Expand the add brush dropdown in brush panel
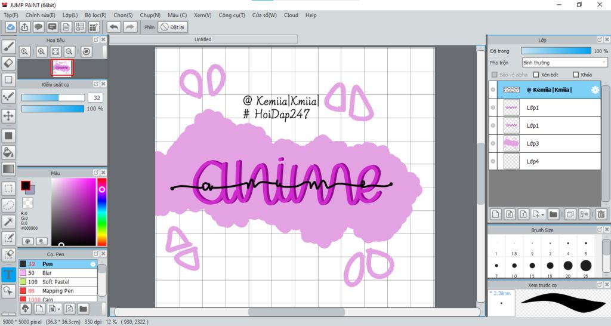The image size is (611, 326). coord(57,309)
